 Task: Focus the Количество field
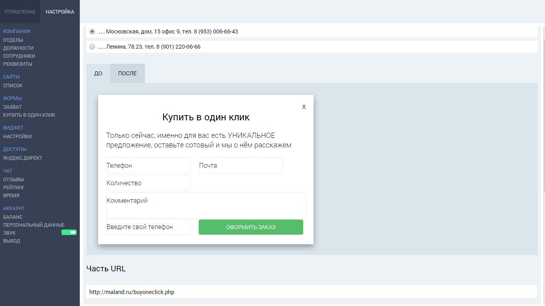click(x=148, y=183)
